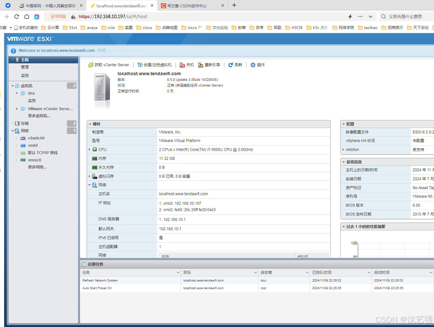The height and width of the screenshot is (327, 434).
Task: Click the refresh (刷新) icon
Action: click(231, 65)
